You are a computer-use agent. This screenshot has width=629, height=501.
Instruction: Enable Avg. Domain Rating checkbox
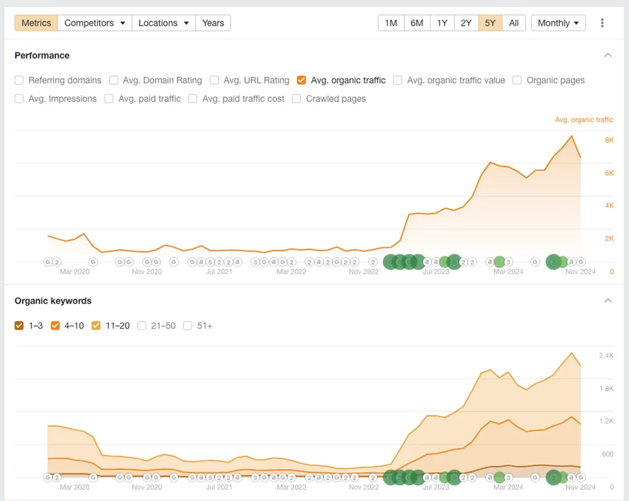[x=114, y=80]
